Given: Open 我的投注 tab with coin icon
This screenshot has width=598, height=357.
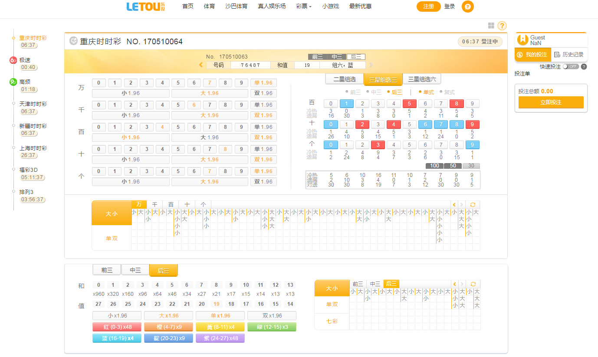Looking at the screenshot, I should click(x=532, y=55).
